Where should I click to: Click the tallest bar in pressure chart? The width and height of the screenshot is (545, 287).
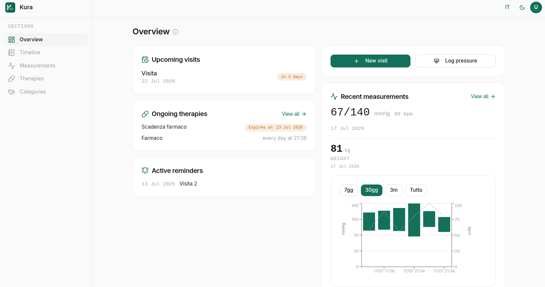414,220
